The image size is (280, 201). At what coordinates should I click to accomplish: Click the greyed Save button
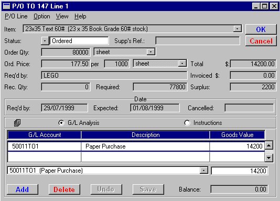[148, 189]
